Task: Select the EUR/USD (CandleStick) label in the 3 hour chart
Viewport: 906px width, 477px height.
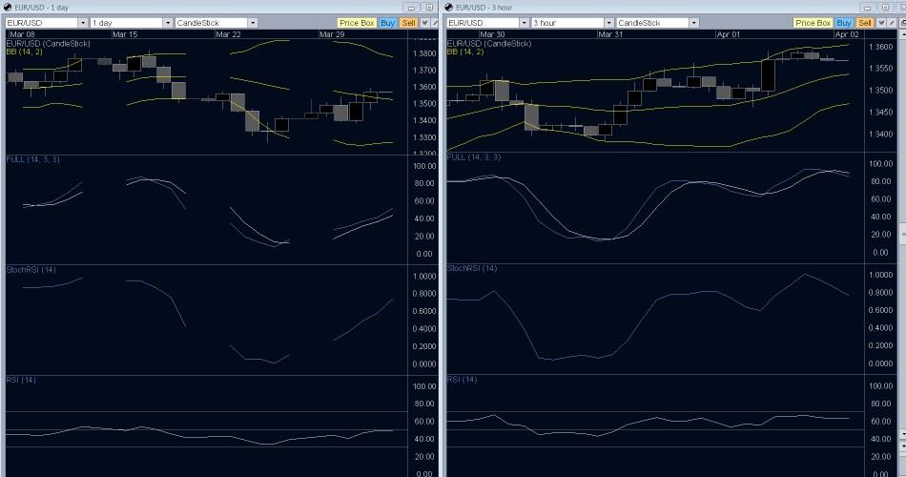Action: coord(489,44)
